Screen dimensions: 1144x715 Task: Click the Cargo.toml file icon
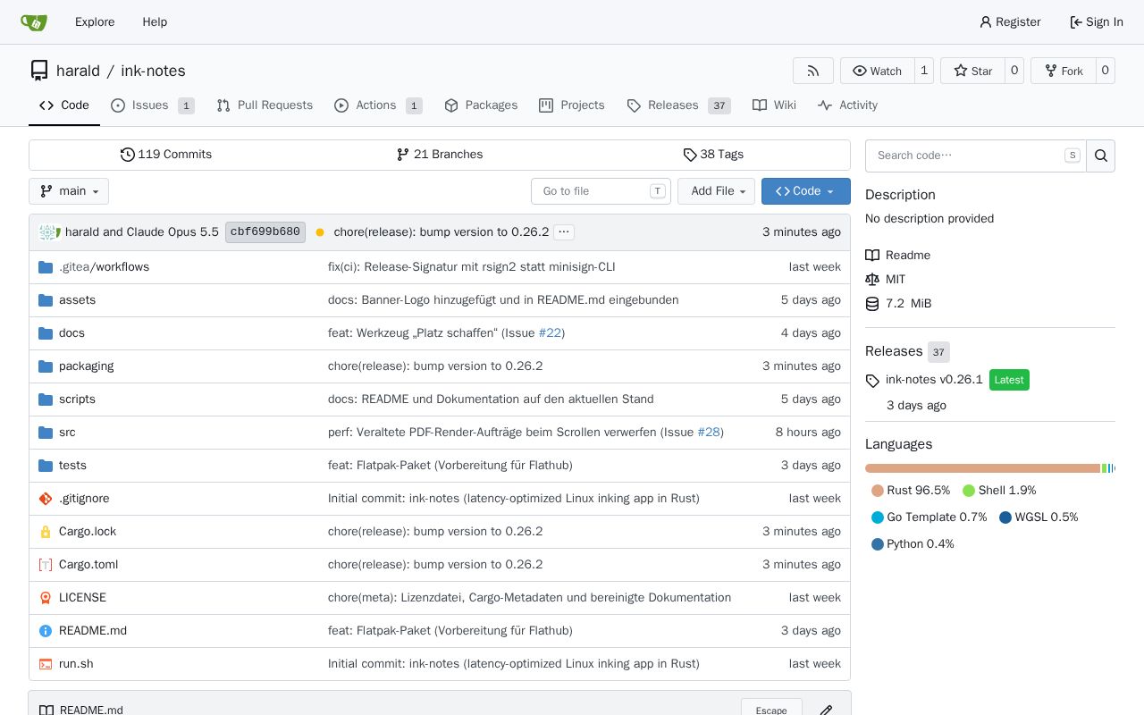coord(46,565)
